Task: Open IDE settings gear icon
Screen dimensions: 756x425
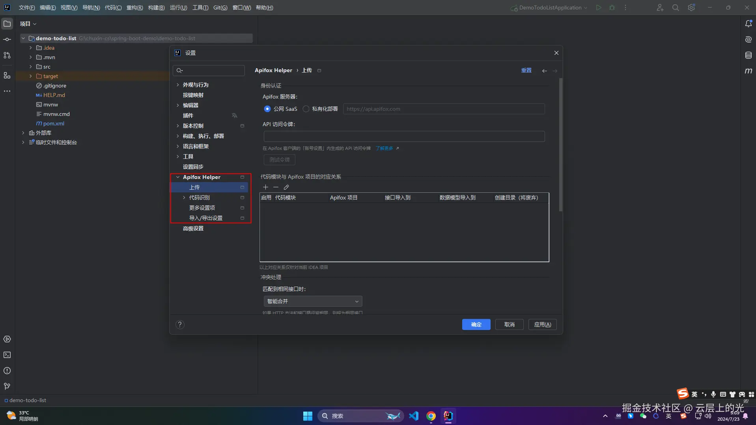Action: point(691,7)
